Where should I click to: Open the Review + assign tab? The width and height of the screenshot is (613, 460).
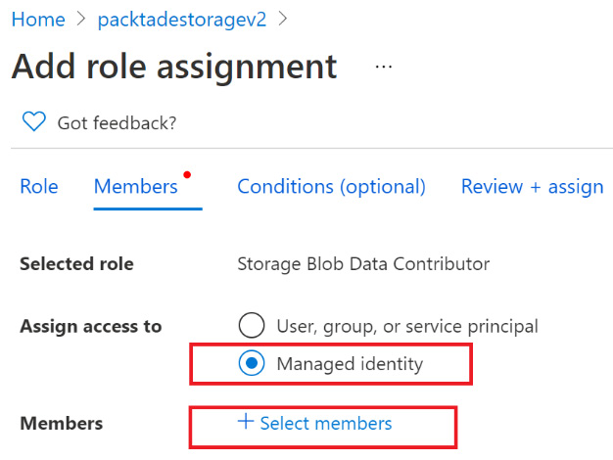532,186
